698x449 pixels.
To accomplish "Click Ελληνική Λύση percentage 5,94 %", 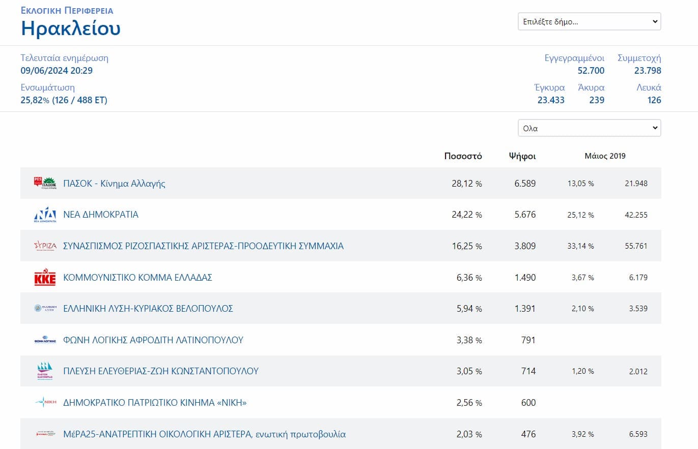I will [469, 308].
